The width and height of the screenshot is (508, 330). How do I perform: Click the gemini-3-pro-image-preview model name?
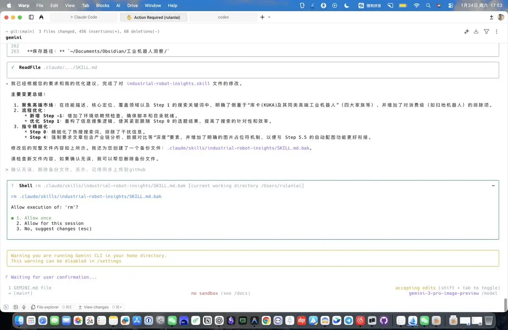[x=444, y=293]
